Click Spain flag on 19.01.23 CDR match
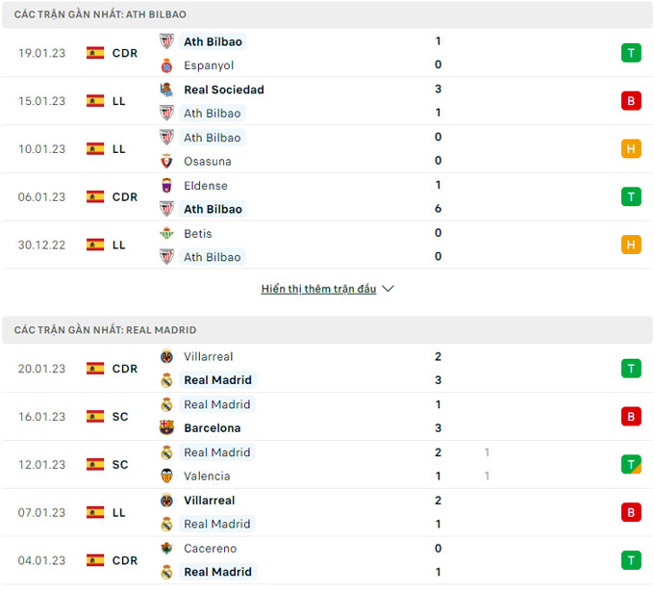The height and width of the screenshot is (592, 654). pyautogui.click(x=95, y=53)
